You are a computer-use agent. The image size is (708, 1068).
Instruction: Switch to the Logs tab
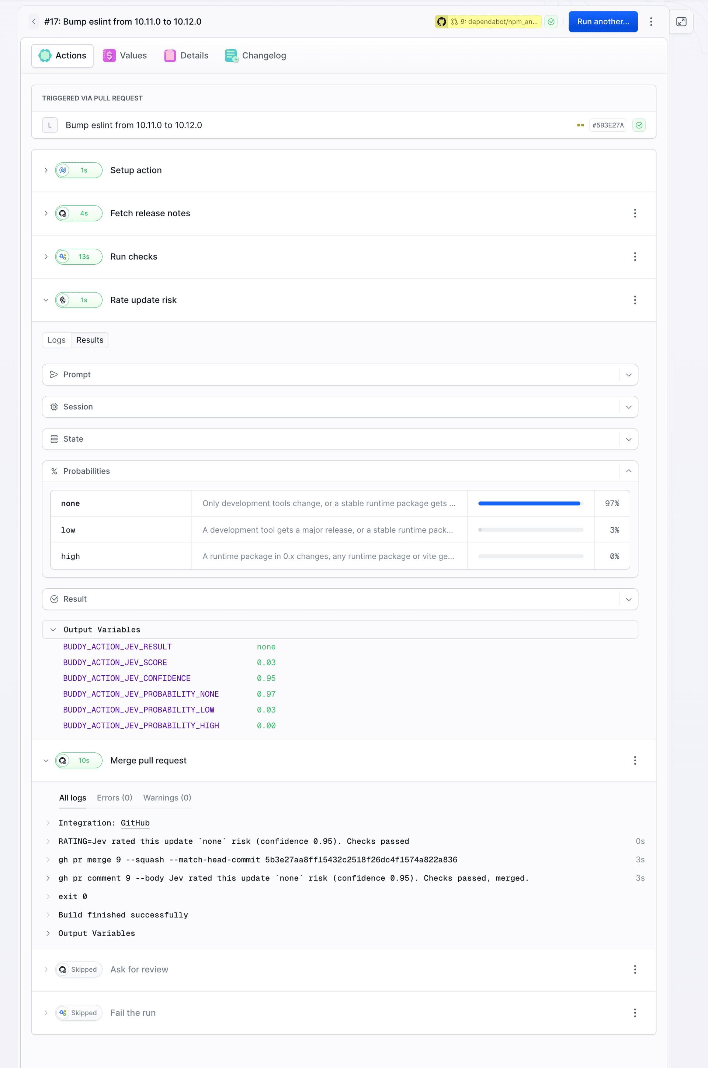[56, 340]
